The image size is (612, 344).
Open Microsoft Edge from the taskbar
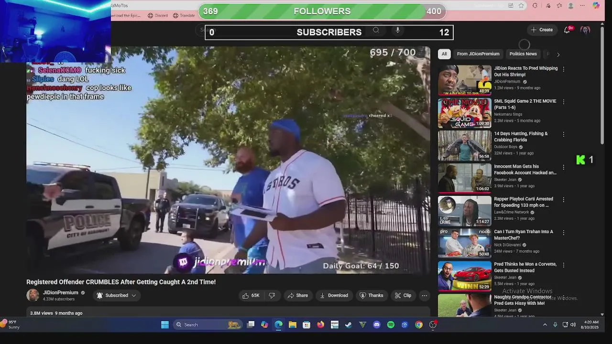pyautogui.click(x=278, y=325)
